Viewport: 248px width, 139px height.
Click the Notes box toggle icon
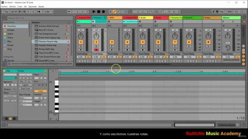[x=46, y=71]
